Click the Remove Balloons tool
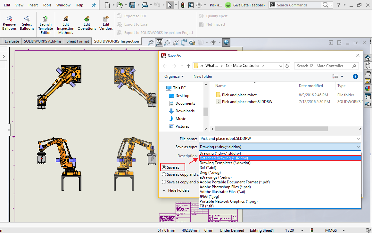The image size is (372, 233). [9, 23]
